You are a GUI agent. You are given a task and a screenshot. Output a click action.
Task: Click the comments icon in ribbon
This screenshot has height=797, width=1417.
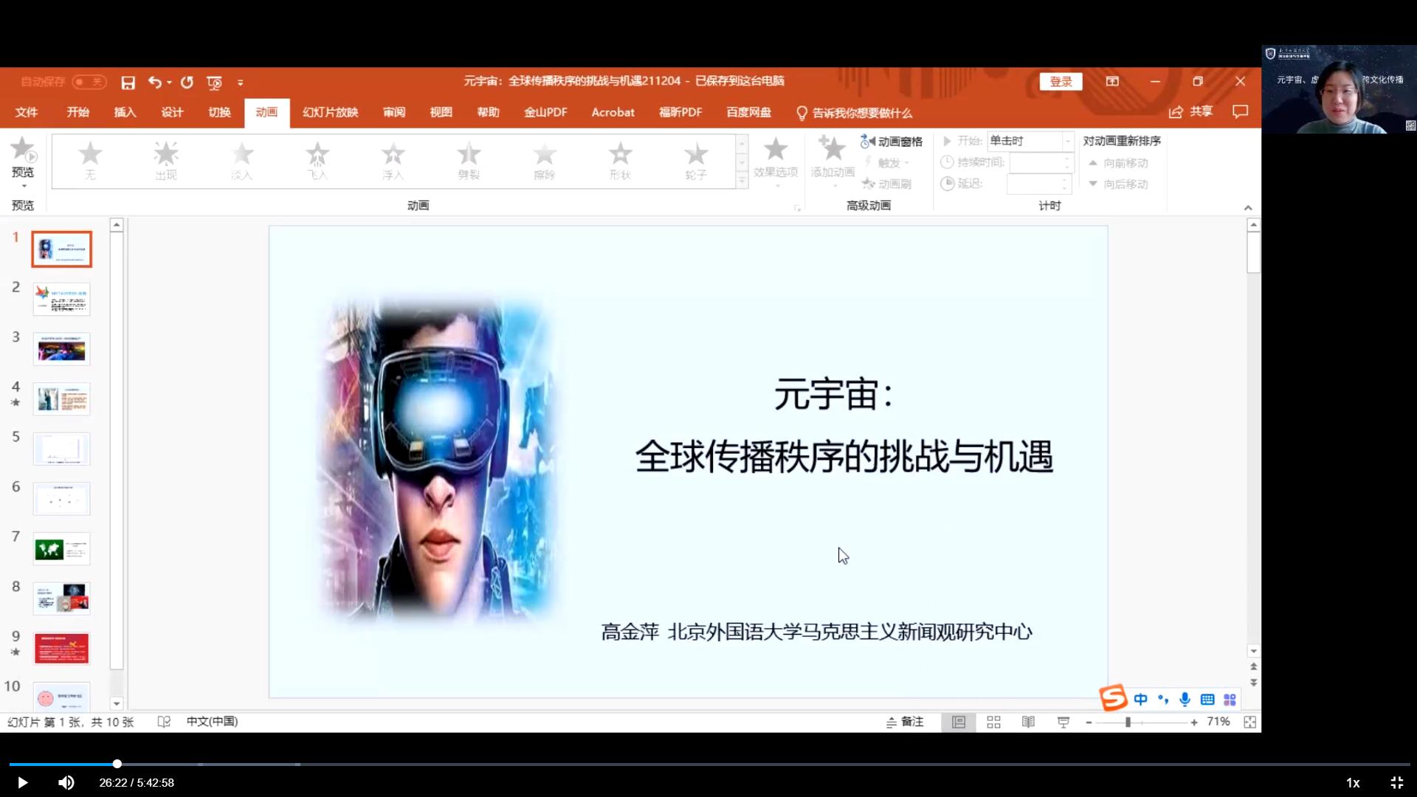point(1240,112)
